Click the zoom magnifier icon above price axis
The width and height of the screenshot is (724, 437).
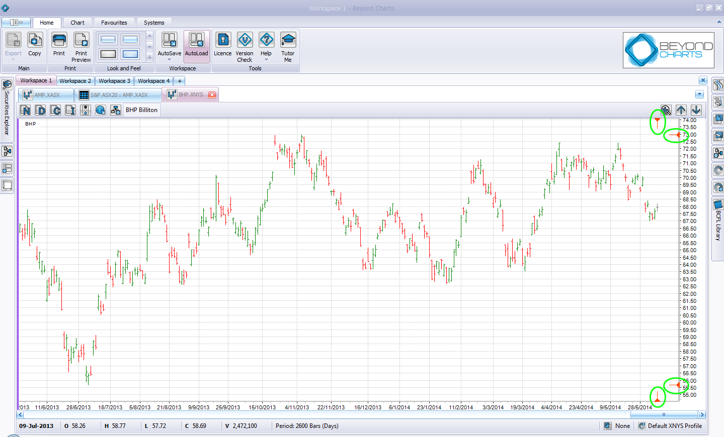coord(666,110)
